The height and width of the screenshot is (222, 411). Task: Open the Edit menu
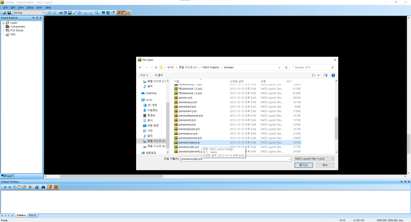(13, 7)
